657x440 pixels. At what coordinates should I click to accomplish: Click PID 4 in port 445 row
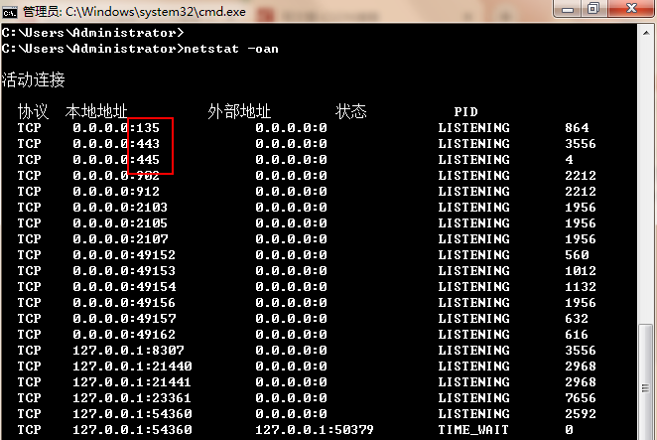(569, 160)
